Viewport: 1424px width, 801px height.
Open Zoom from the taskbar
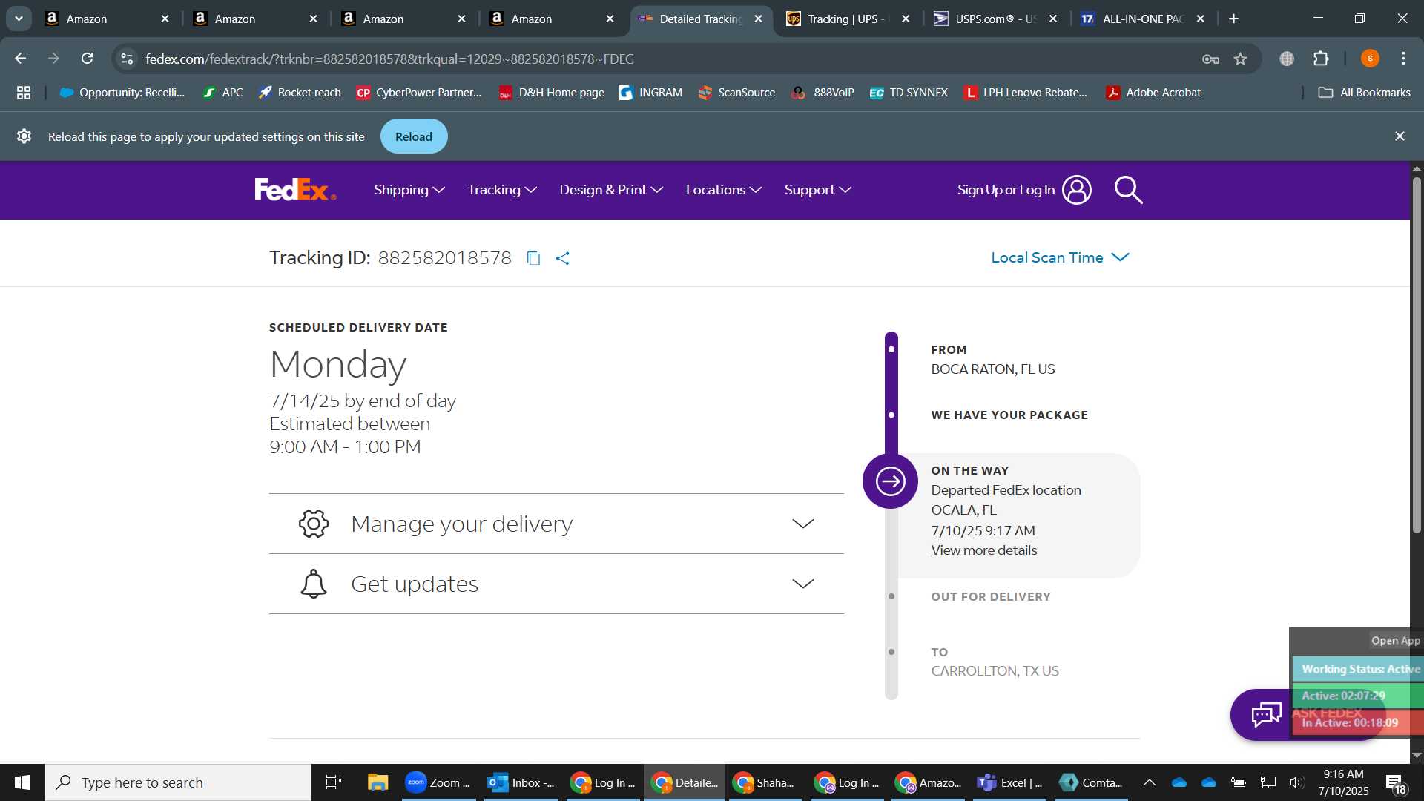(x=438, y=782)
